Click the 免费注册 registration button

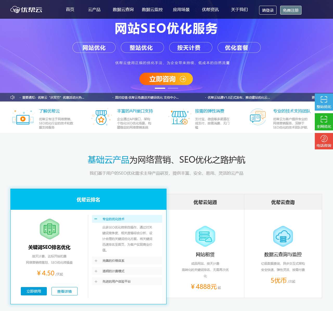(x=290, y=10)
